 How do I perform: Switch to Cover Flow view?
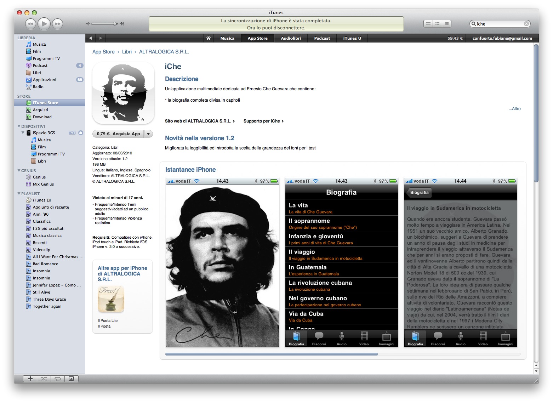click(x=447, y=24)
